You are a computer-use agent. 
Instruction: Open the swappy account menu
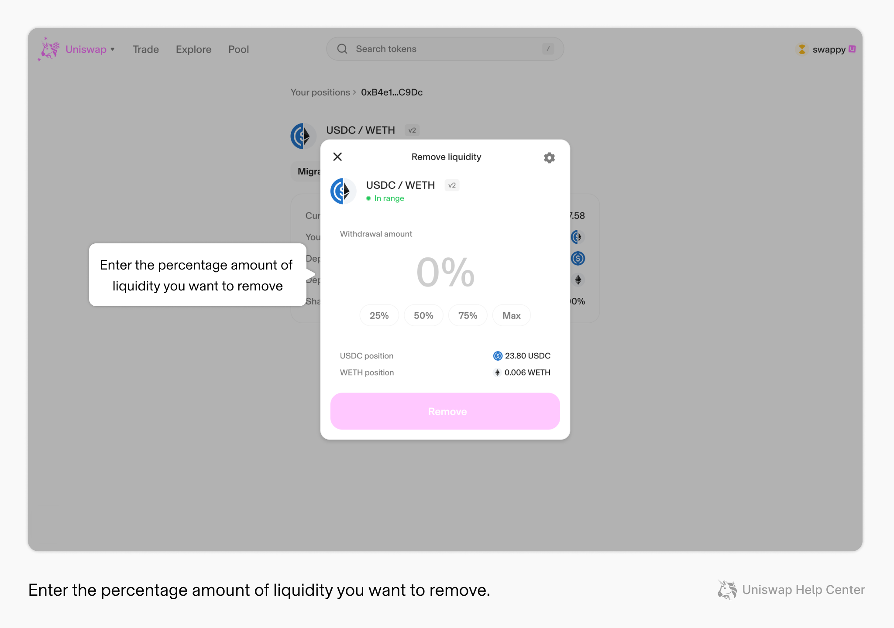click(x=825, y=49)
